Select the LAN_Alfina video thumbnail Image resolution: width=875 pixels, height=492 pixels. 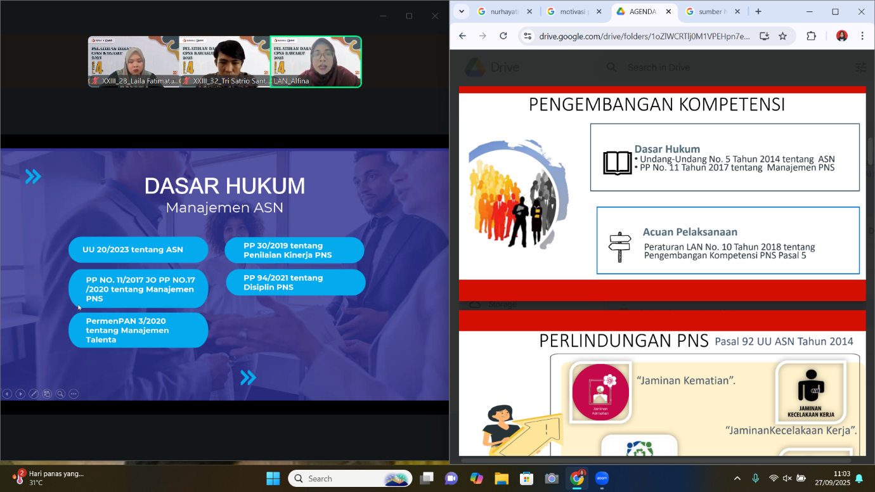point(316,61)
